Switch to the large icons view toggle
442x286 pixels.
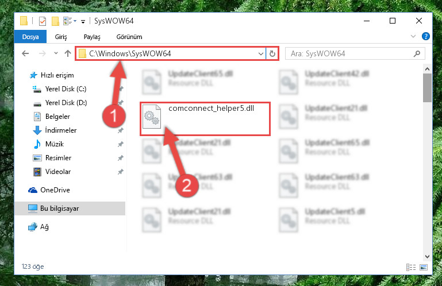[424, 267]
